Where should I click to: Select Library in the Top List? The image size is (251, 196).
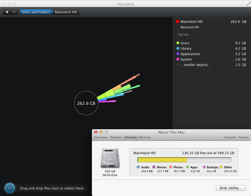coord(211,49)
